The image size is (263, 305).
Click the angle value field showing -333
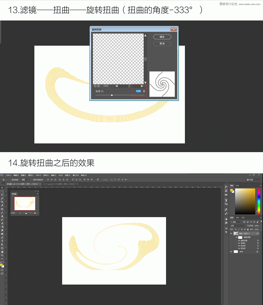138,91
